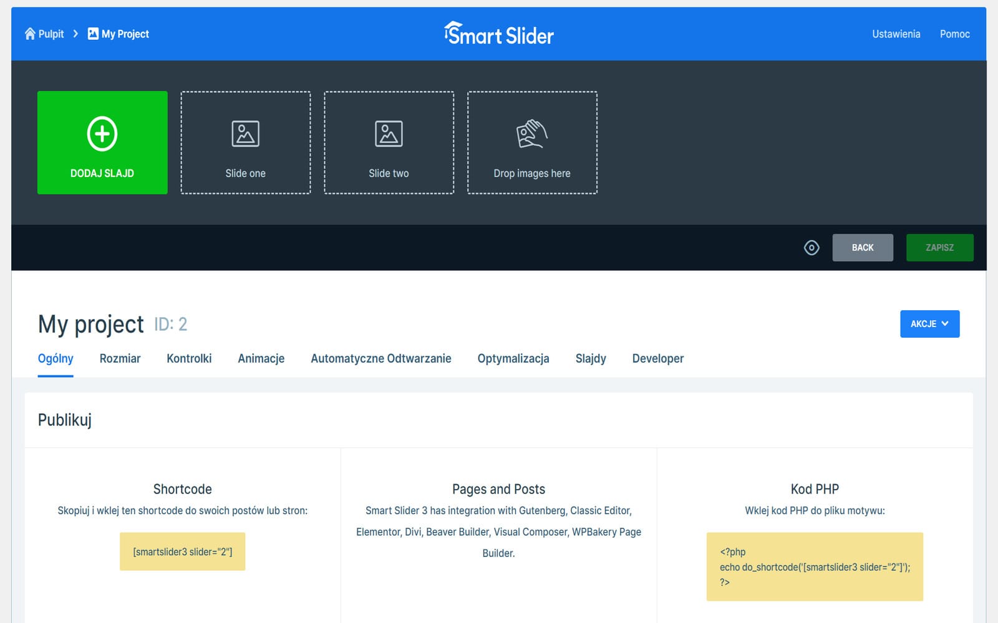
Task: Open the Pulpit breadcrumb link
Action: [44, 34]
